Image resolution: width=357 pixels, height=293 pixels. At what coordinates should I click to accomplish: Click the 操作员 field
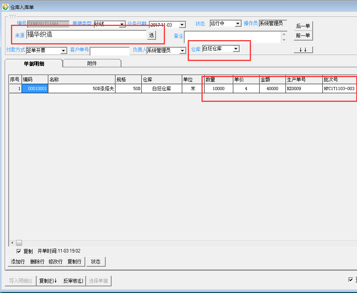273,24
